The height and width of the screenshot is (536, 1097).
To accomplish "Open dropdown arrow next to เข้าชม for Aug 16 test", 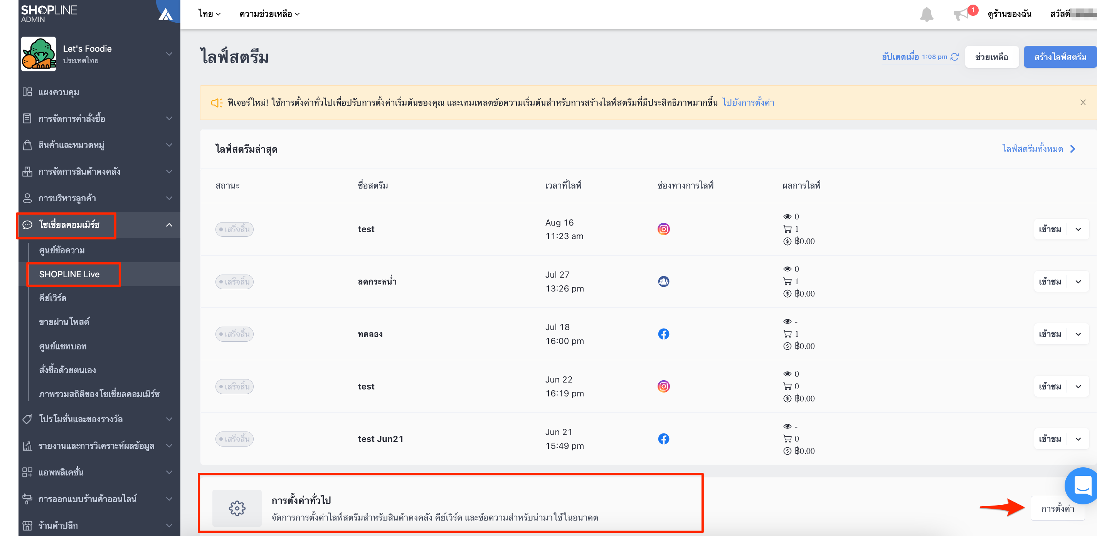I will 1078,229.
